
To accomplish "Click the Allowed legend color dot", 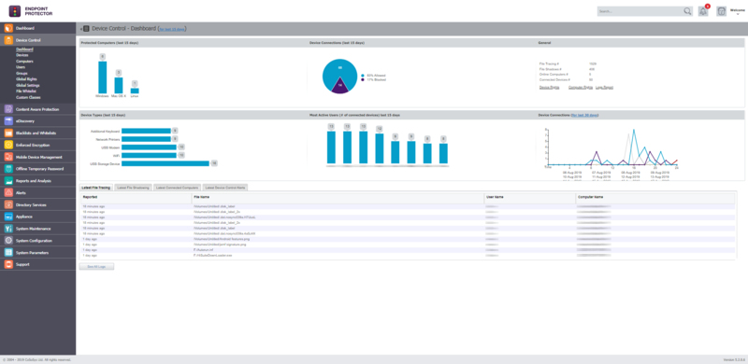I will click(x=363, y=76).
